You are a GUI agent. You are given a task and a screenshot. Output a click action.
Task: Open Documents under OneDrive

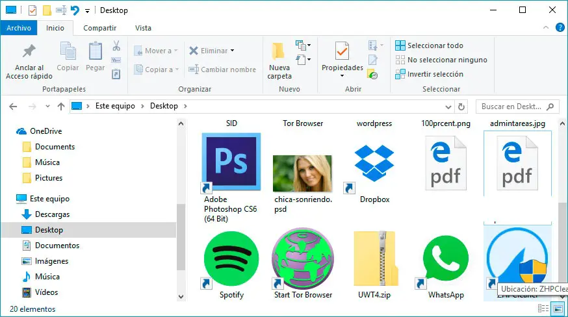[49, 147]
